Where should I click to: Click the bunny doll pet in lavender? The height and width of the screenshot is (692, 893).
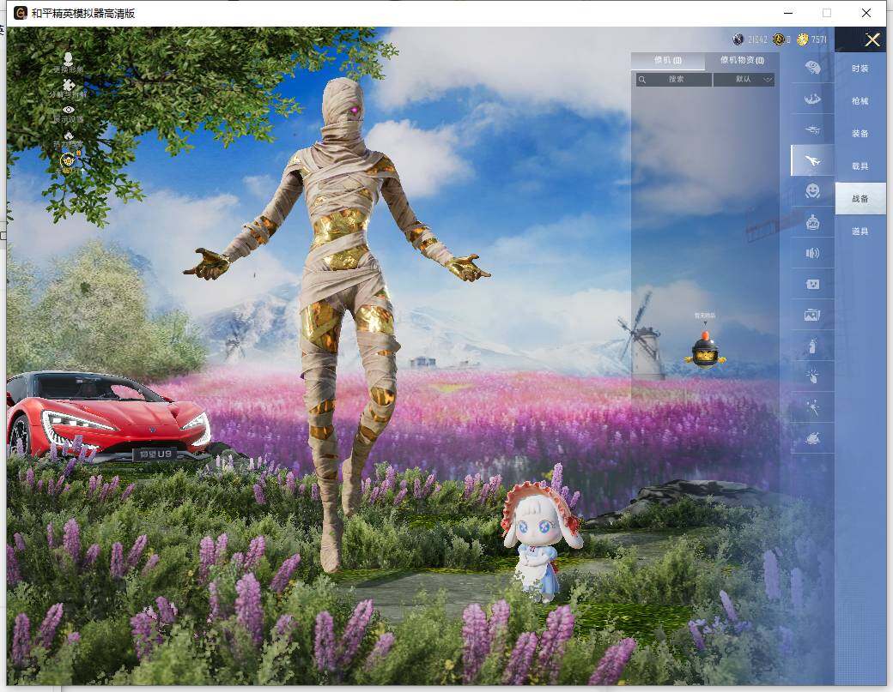pos(541,540)
